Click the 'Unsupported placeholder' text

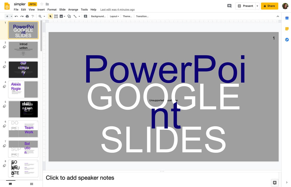(163, 100)
